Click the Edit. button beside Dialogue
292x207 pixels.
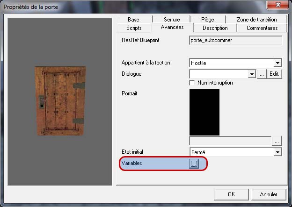[275, 74]
